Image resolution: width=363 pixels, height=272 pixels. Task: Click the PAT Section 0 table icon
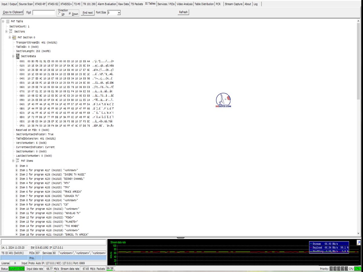(14, 37)
